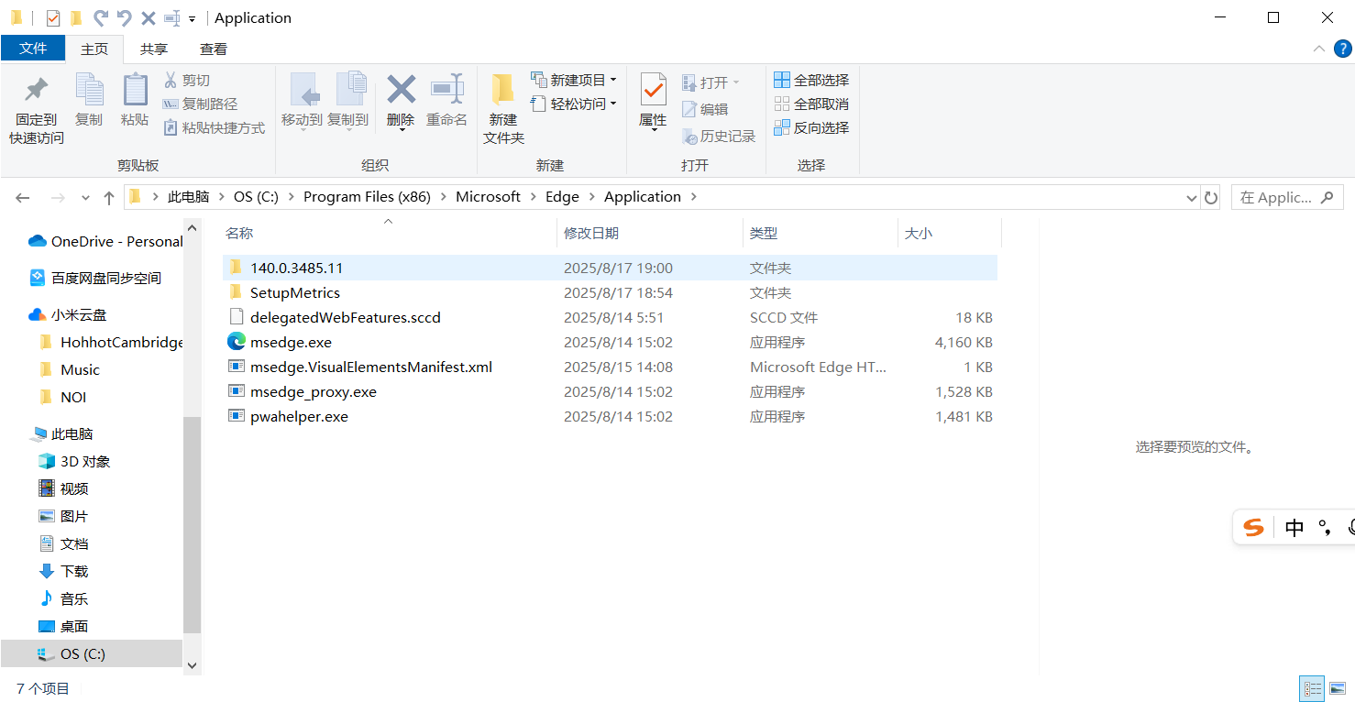The width and height of the screenshot is (1355, 702).
Task: Open address bar history dropdown
Action: (1192, 197)
